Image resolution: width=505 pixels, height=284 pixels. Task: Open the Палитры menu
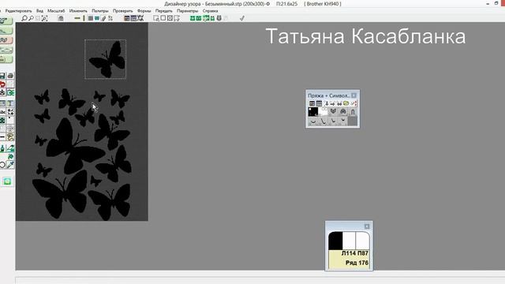pyautogui.click(x=100, y=11)
